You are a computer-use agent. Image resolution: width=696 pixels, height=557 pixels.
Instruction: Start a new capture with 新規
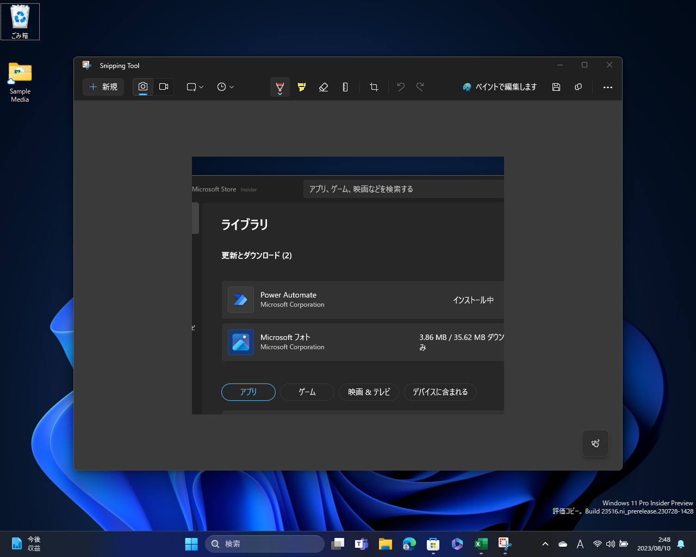103,87
